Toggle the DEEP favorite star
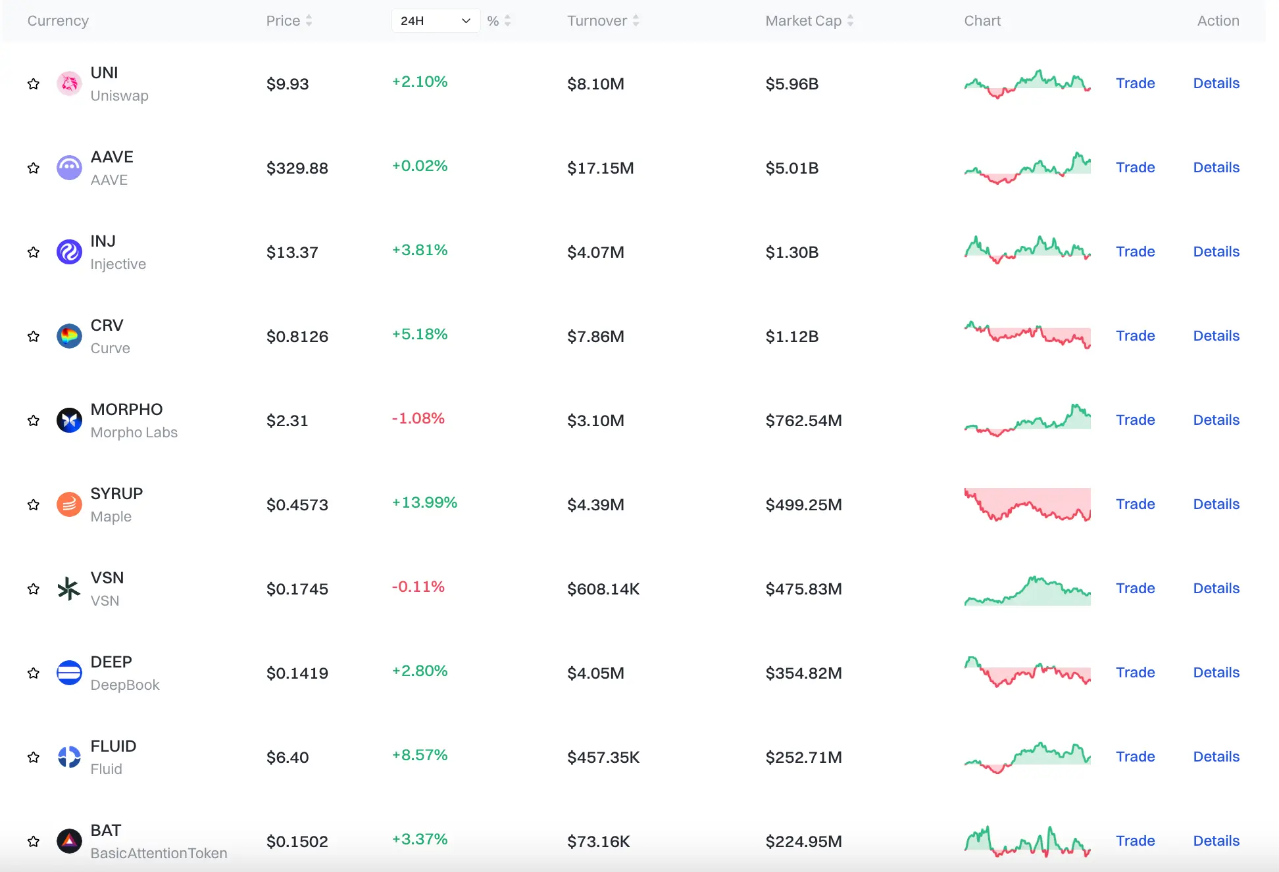Viewport: 1279px width, 872px height. tap(34, 673)
